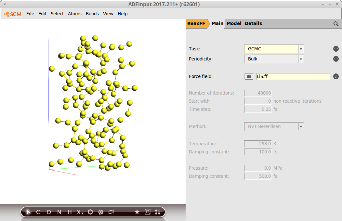Image resolution: width=342 pixels, height=221 pixels.
Task: Open the crystal snowflake tool
Action: pos(100,212)
